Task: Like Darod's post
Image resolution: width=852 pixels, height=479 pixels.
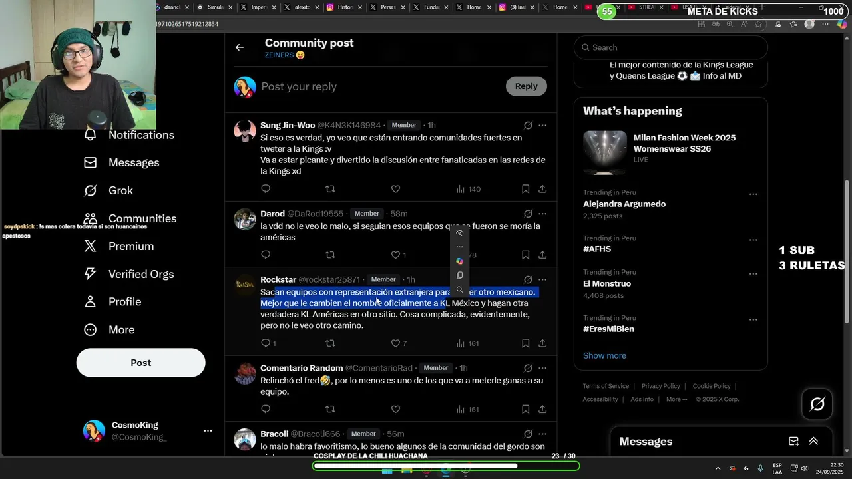Action: coord(398,255)
